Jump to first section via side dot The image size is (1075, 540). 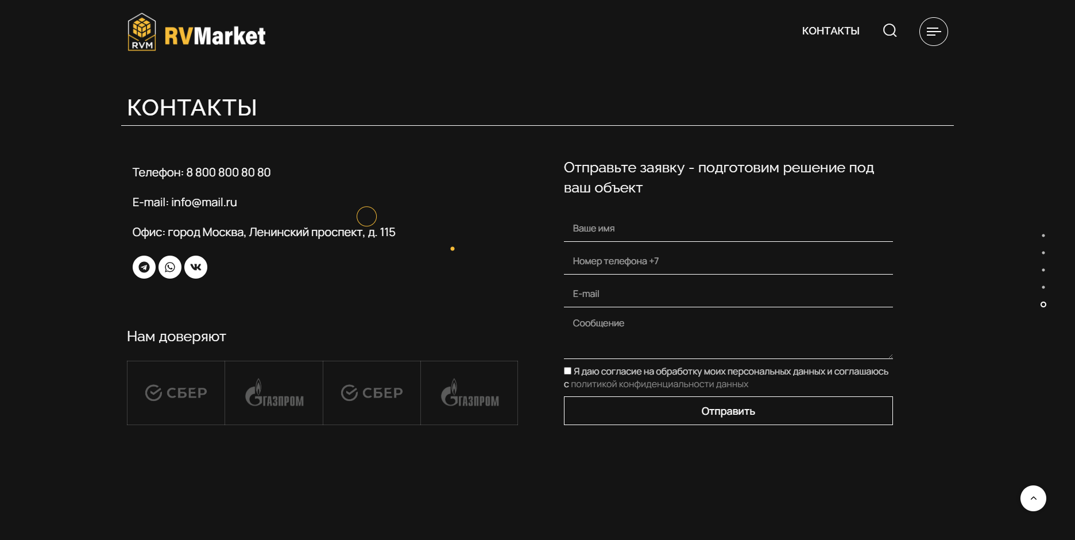[1043, 236]
